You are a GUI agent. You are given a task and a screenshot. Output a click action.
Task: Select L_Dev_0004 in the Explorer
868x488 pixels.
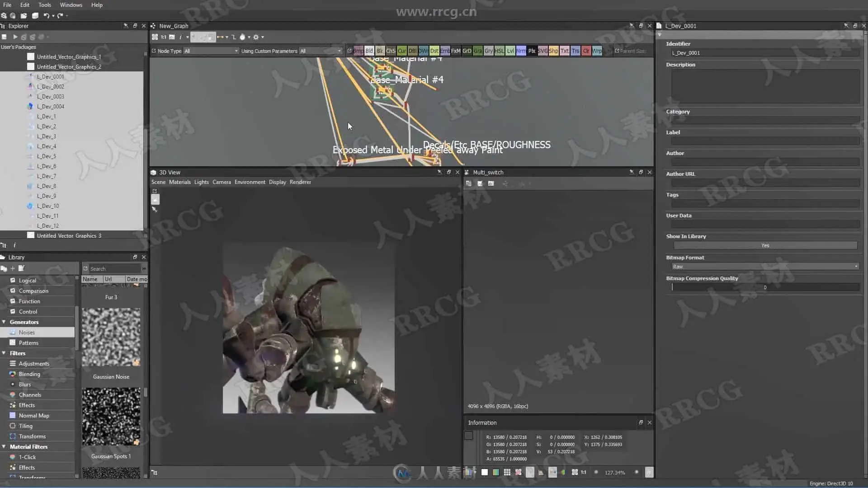(x=50, y=107)
